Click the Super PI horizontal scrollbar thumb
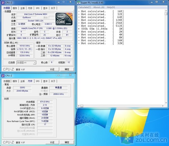 82,106
